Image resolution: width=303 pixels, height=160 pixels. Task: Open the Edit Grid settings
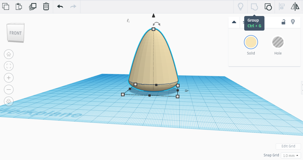(288, 146)
